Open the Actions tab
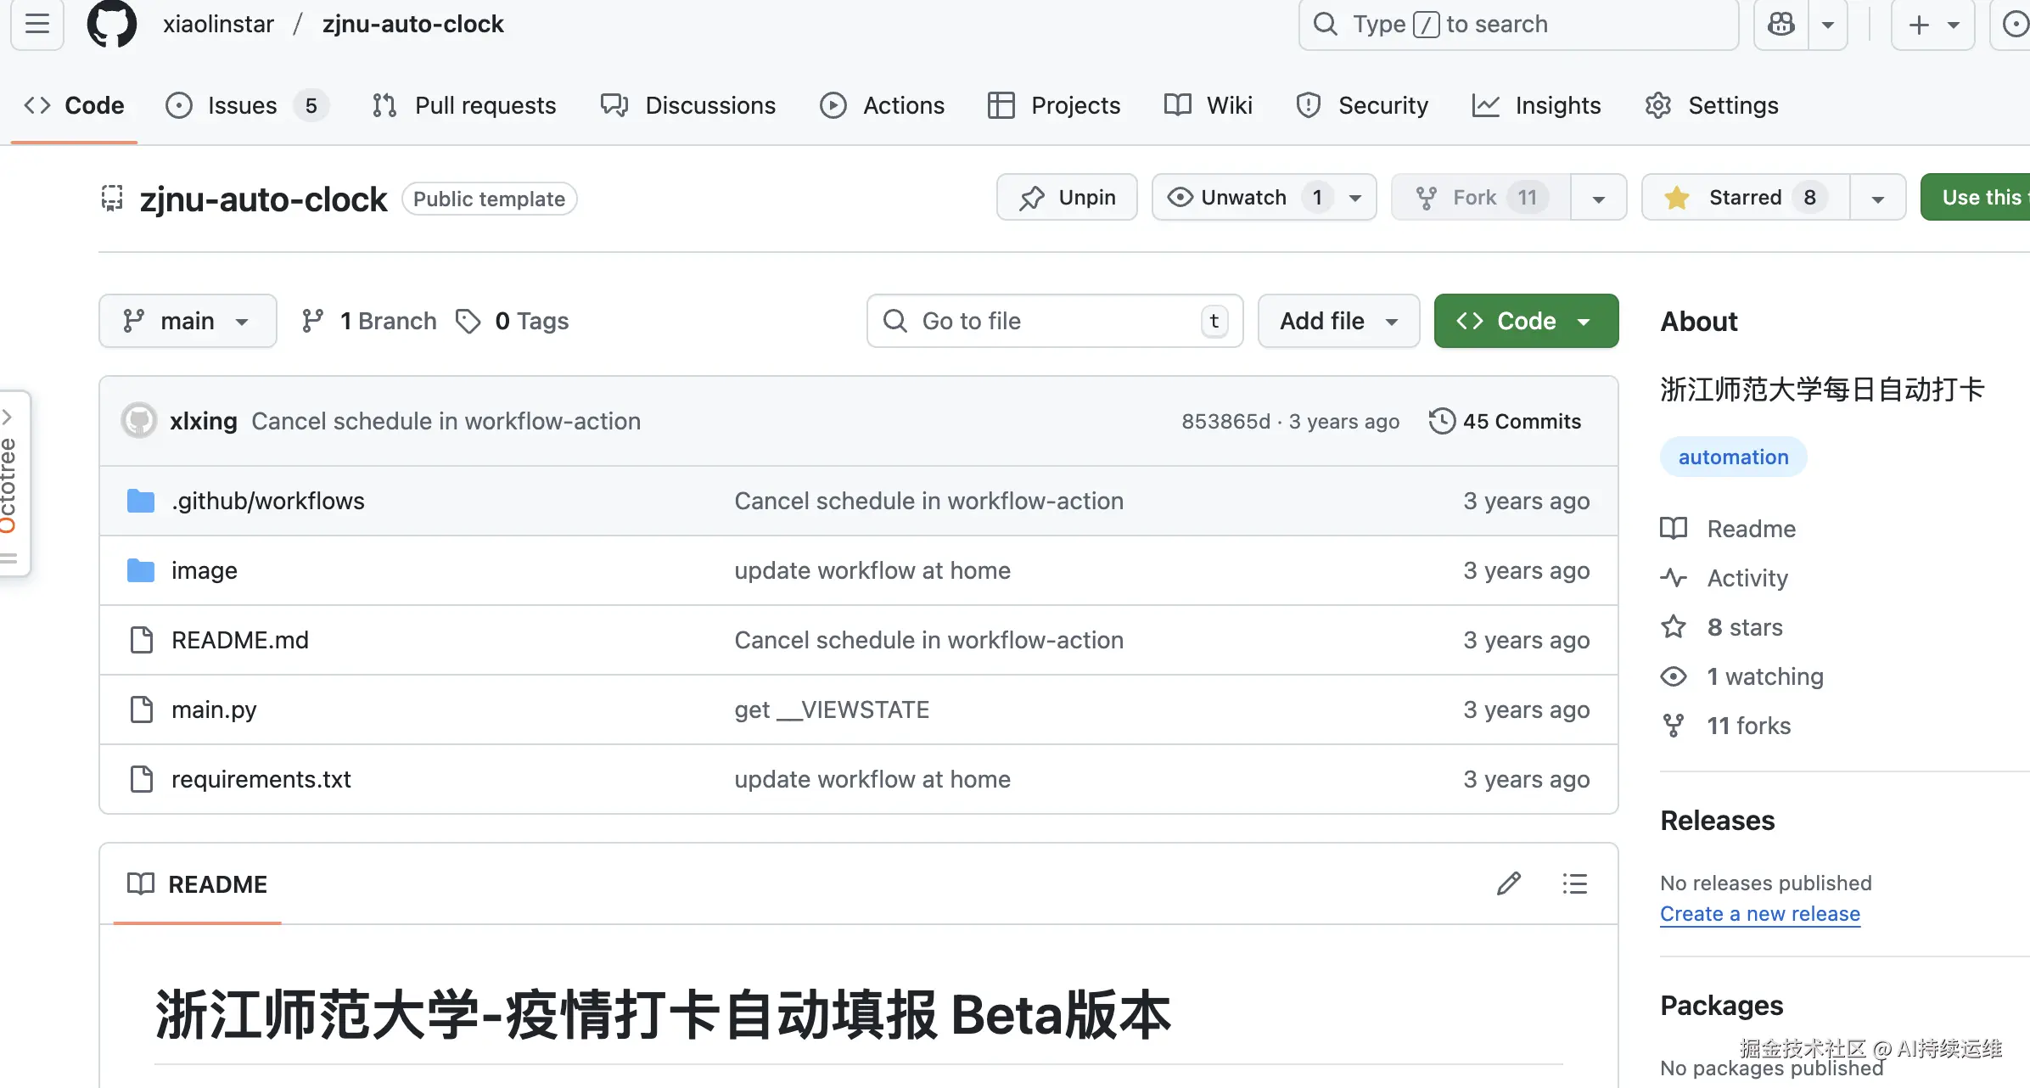Image resolution: width=2030 pixels, height=1088 pixels. [883, 105]
